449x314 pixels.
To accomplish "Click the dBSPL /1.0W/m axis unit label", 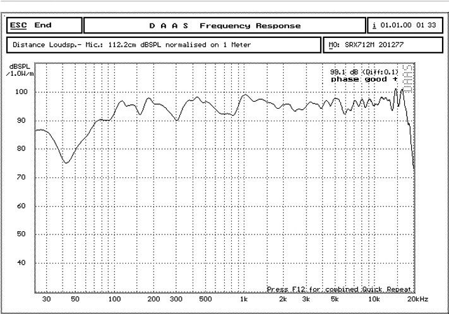I will pyautogui.click(x=20, y=70).
